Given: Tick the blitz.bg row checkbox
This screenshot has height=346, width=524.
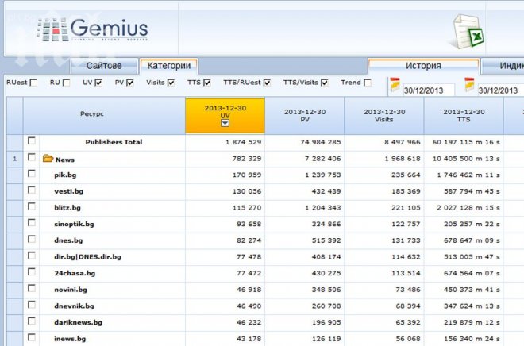Looking at the screenshot, I should 32,206.
